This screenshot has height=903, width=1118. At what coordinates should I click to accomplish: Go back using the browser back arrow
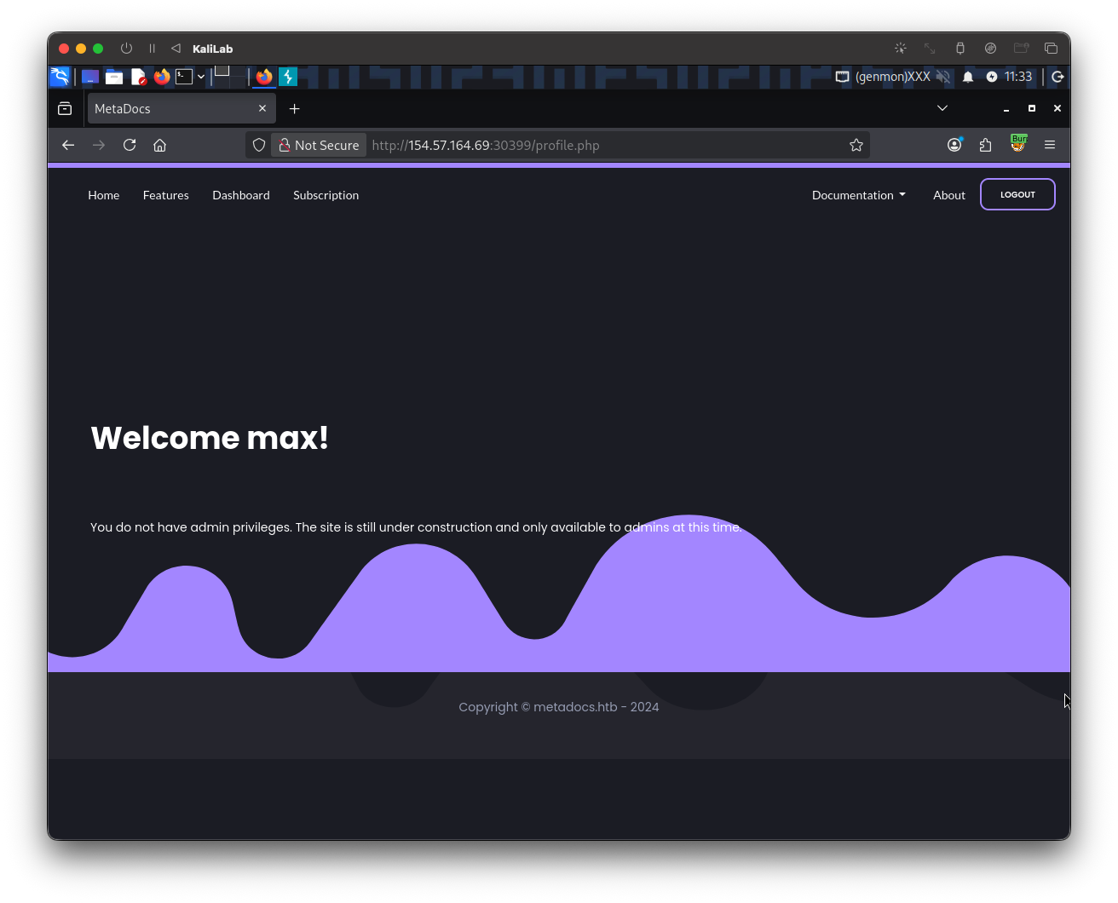(x=68, y=145)
